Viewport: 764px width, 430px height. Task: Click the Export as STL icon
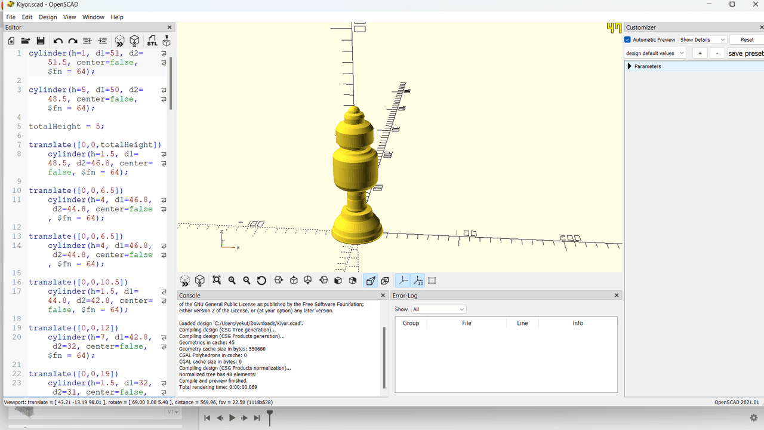tap(152, 41)
